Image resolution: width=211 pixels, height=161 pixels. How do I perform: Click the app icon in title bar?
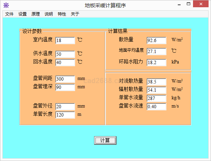tap(6, 5)
